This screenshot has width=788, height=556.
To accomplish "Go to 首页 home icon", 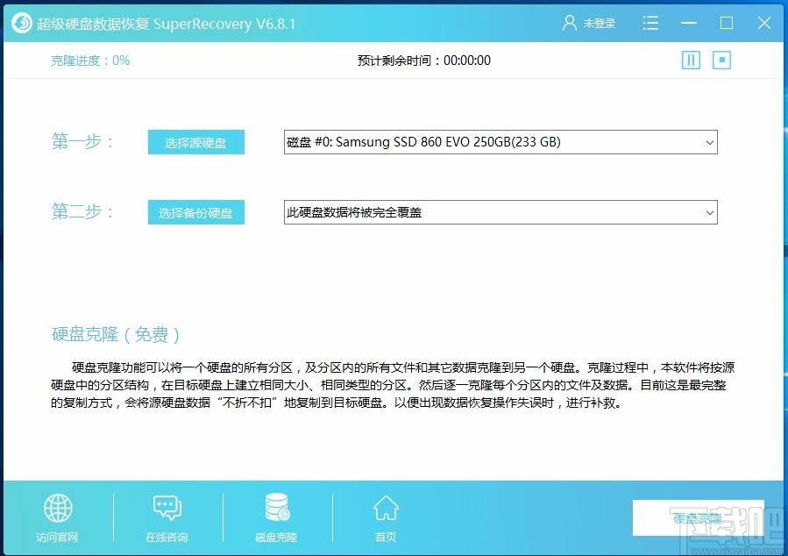I will pos(386,508).
